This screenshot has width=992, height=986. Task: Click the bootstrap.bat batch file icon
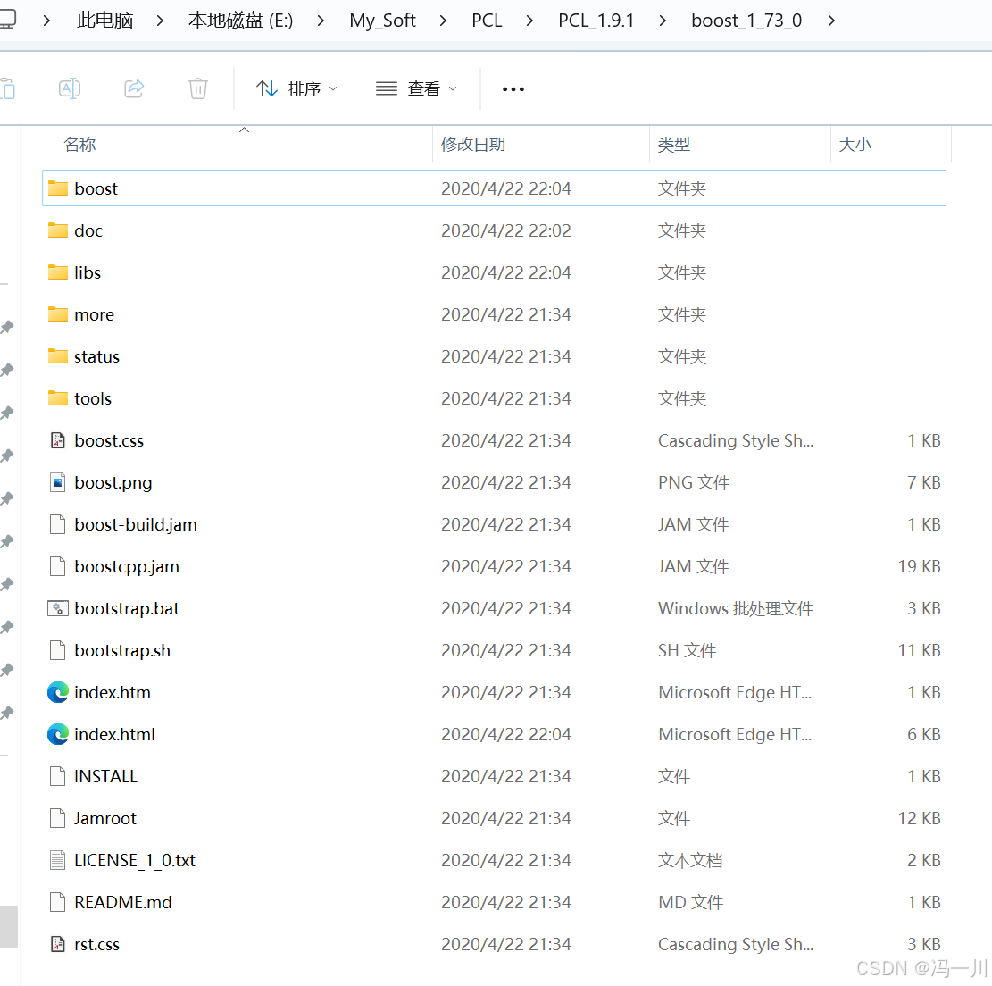(57, 608)
